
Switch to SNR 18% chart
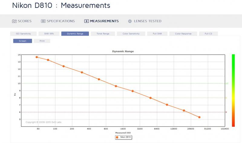tap(49, 33)
